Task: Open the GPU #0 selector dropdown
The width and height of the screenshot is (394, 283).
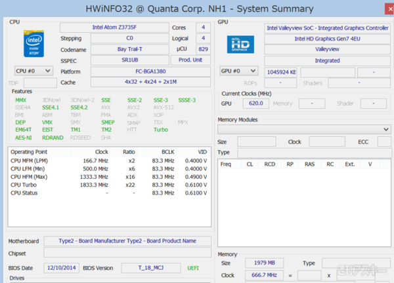Action: (238, 71)
